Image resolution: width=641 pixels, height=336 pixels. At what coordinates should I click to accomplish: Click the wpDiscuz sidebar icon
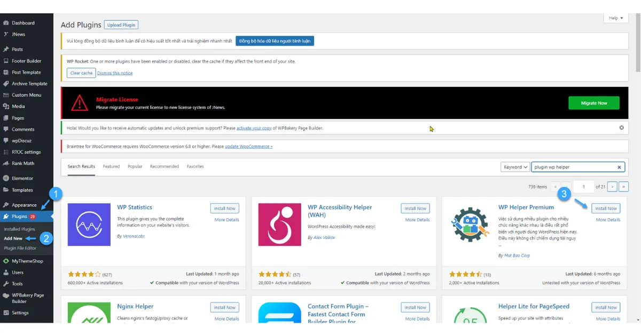(x=6, y=141)
